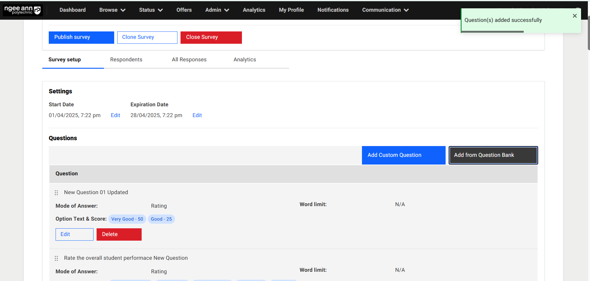The height and width of the screenshot is (281, 590).
Task: Grab drag handle for New Question 01 Updated
Action: point(56,193)
